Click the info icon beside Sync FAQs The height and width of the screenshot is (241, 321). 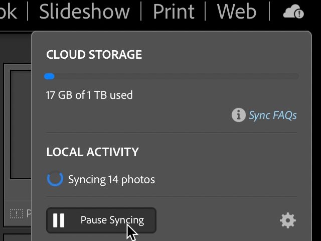click(238, 115)
